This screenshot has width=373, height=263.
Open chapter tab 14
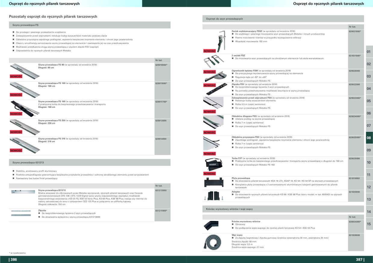point(369,212)
